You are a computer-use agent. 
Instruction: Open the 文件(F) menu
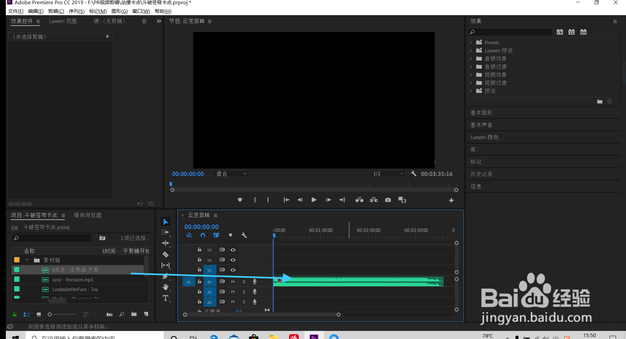click(x=16, y=11)
